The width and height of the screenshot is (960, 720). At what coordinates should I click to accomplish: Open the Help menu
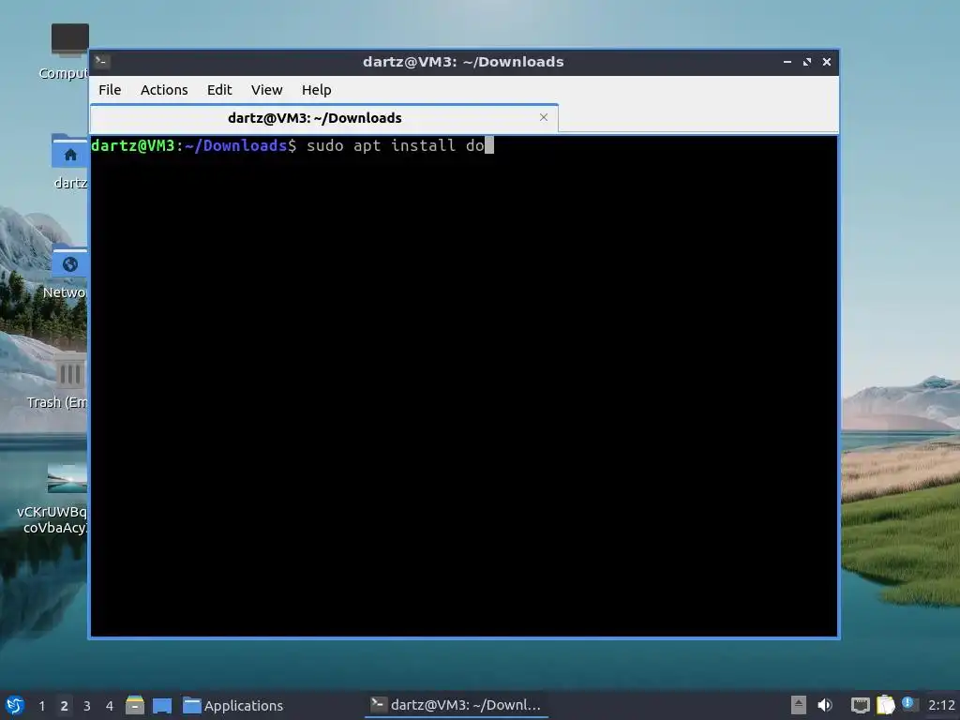[316, 89]
